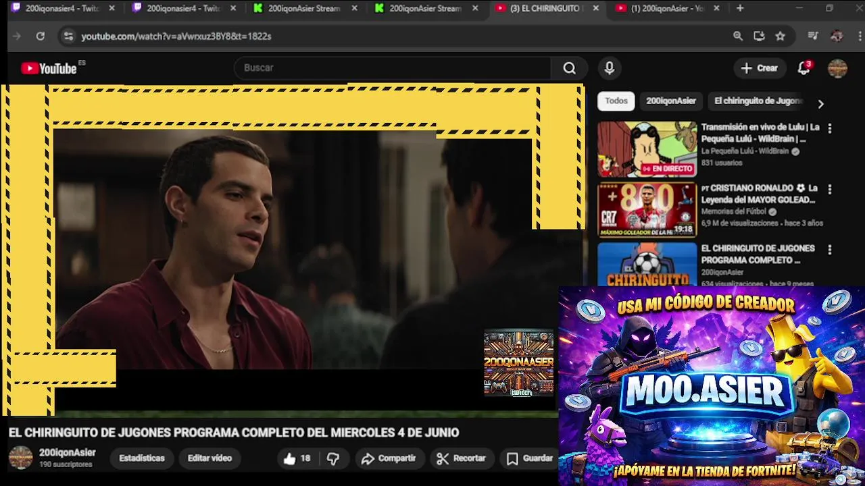
Task: Open options for El Chiringuito recommended video
Action: (x=830, y=250)
